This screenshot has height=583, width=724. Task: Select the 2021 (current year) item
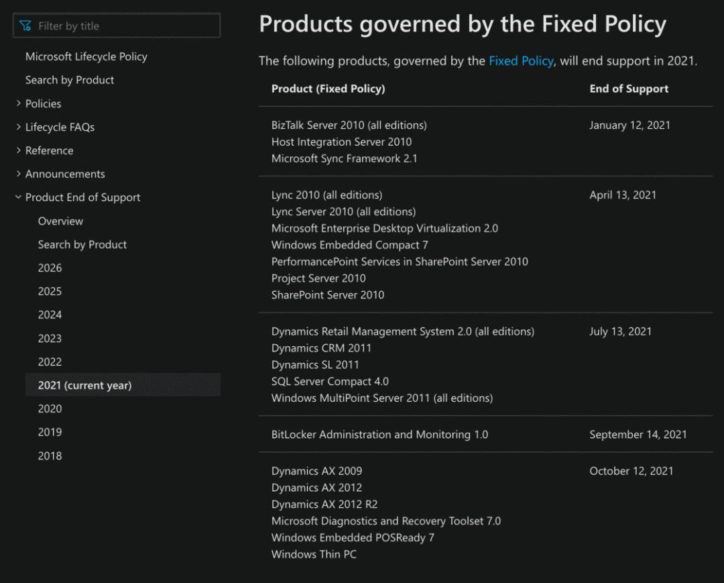pyautogui.click(x=84, y=385)
